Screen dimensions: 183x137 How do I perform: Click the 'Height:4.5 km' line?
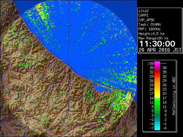point(151,34)
